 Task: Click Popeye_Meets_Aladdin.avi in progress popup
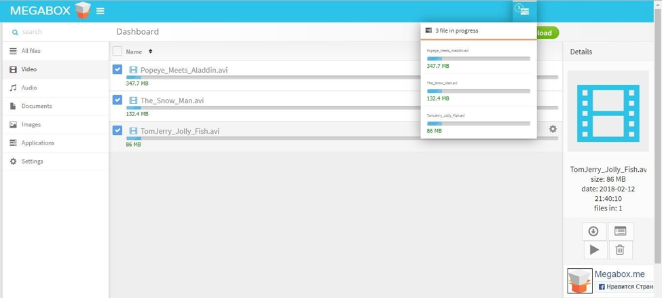click(x=447, y=51)
